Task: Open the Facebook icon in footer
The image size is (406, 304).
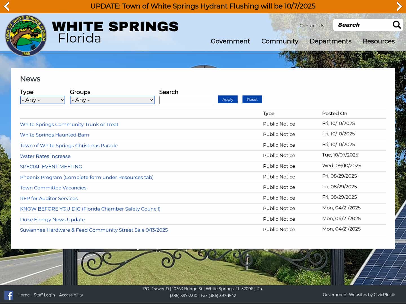Action: click(x=9, y=295)
